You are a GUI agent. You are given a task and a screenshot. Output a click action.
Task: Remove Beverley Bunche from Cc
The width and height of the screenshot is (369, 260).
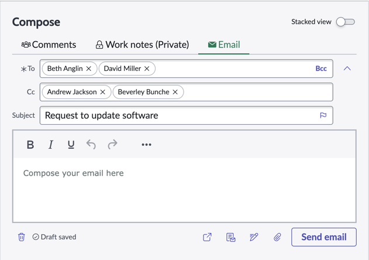(175, 92)
